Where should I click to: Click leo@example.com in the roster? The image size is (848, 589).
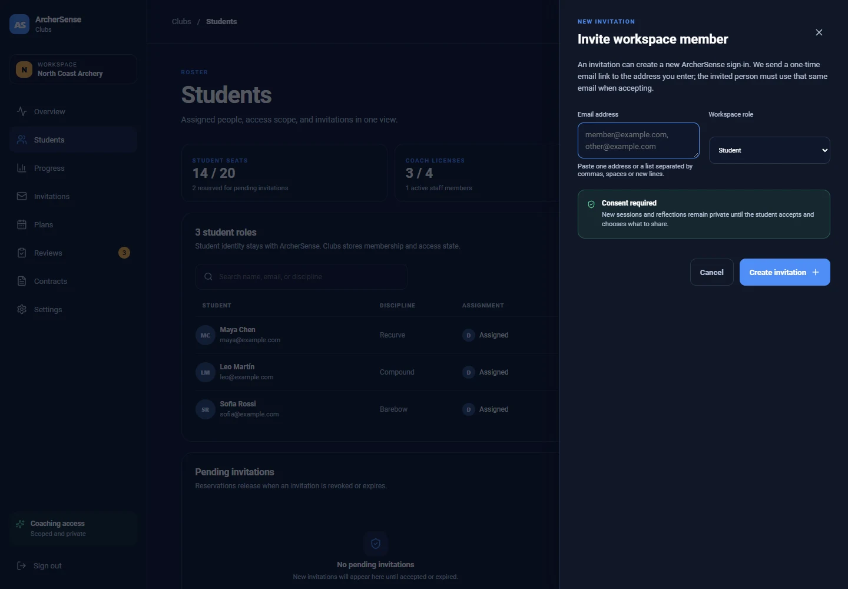click(246, 377)
